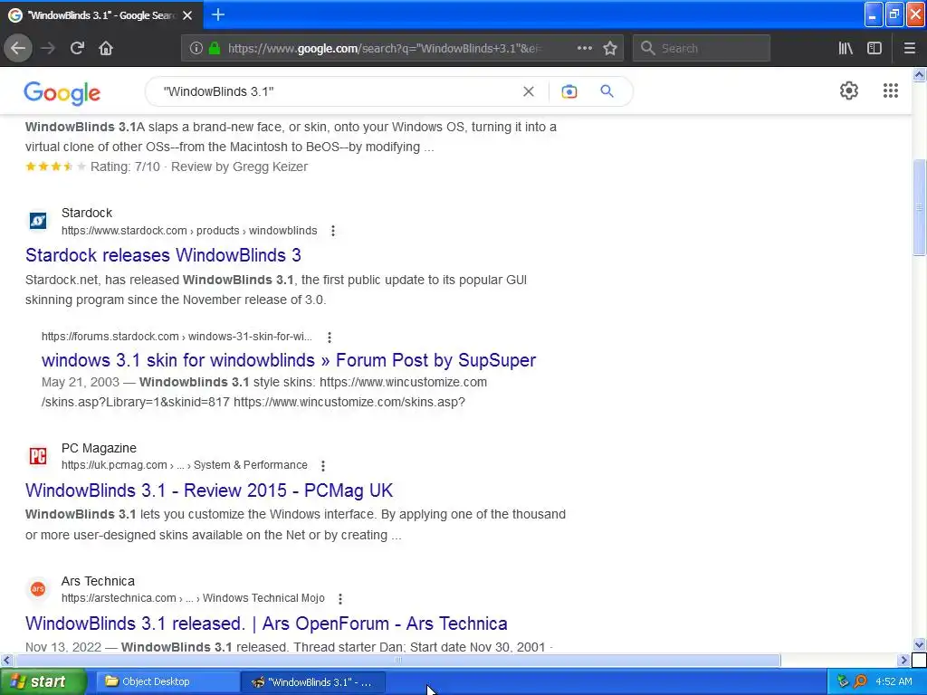Click the PC Magazine favicon

pyautogui.click(x=38, y=456)
